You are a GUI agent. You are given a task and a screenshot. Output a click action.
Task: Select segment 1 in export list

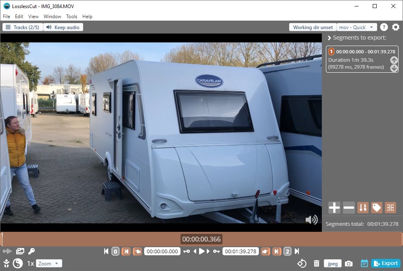(362, 59)
